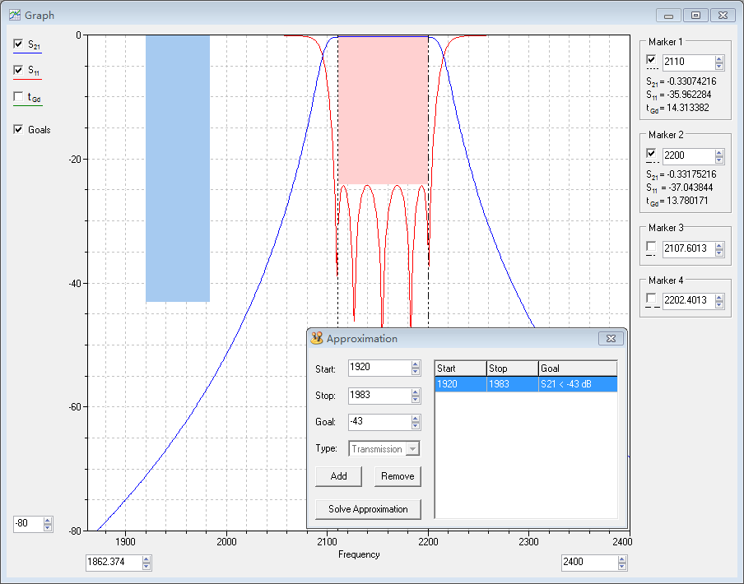Uncheck the Goals checkbox
The height and width of the screenshot is (584, 744).
[x=19, y=129]
